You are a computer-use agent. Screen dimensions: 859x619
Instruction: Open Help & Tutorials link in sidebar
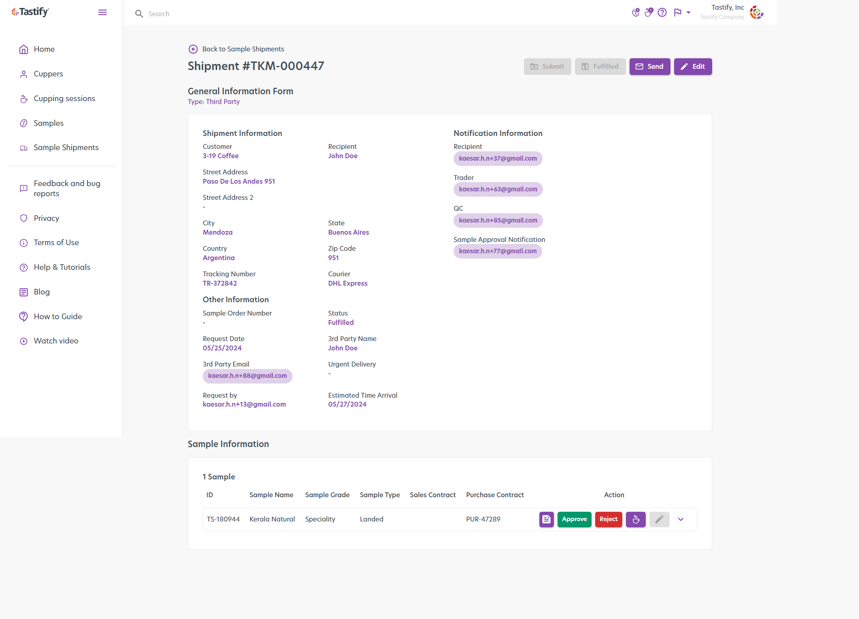(61, 267)
